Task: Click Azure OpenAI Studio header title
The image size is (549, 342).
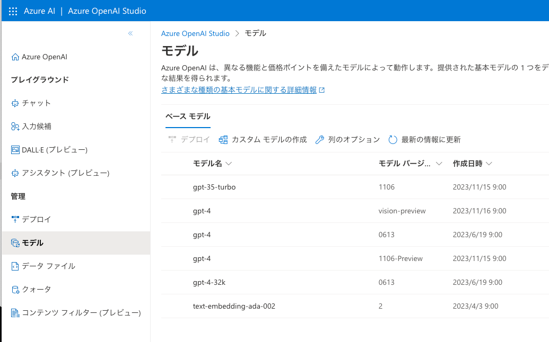Action: (107, 11)
